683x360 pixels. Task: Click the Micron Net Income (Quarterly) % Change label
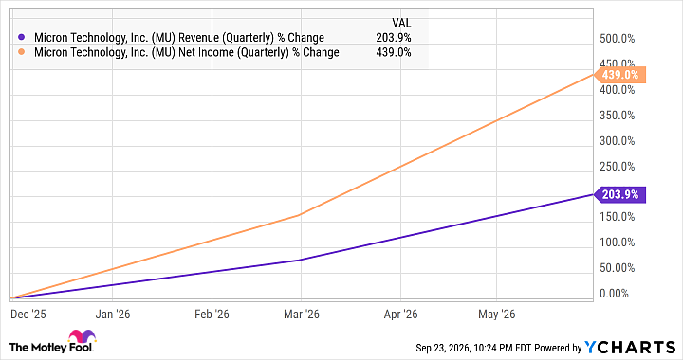[187, 52]
